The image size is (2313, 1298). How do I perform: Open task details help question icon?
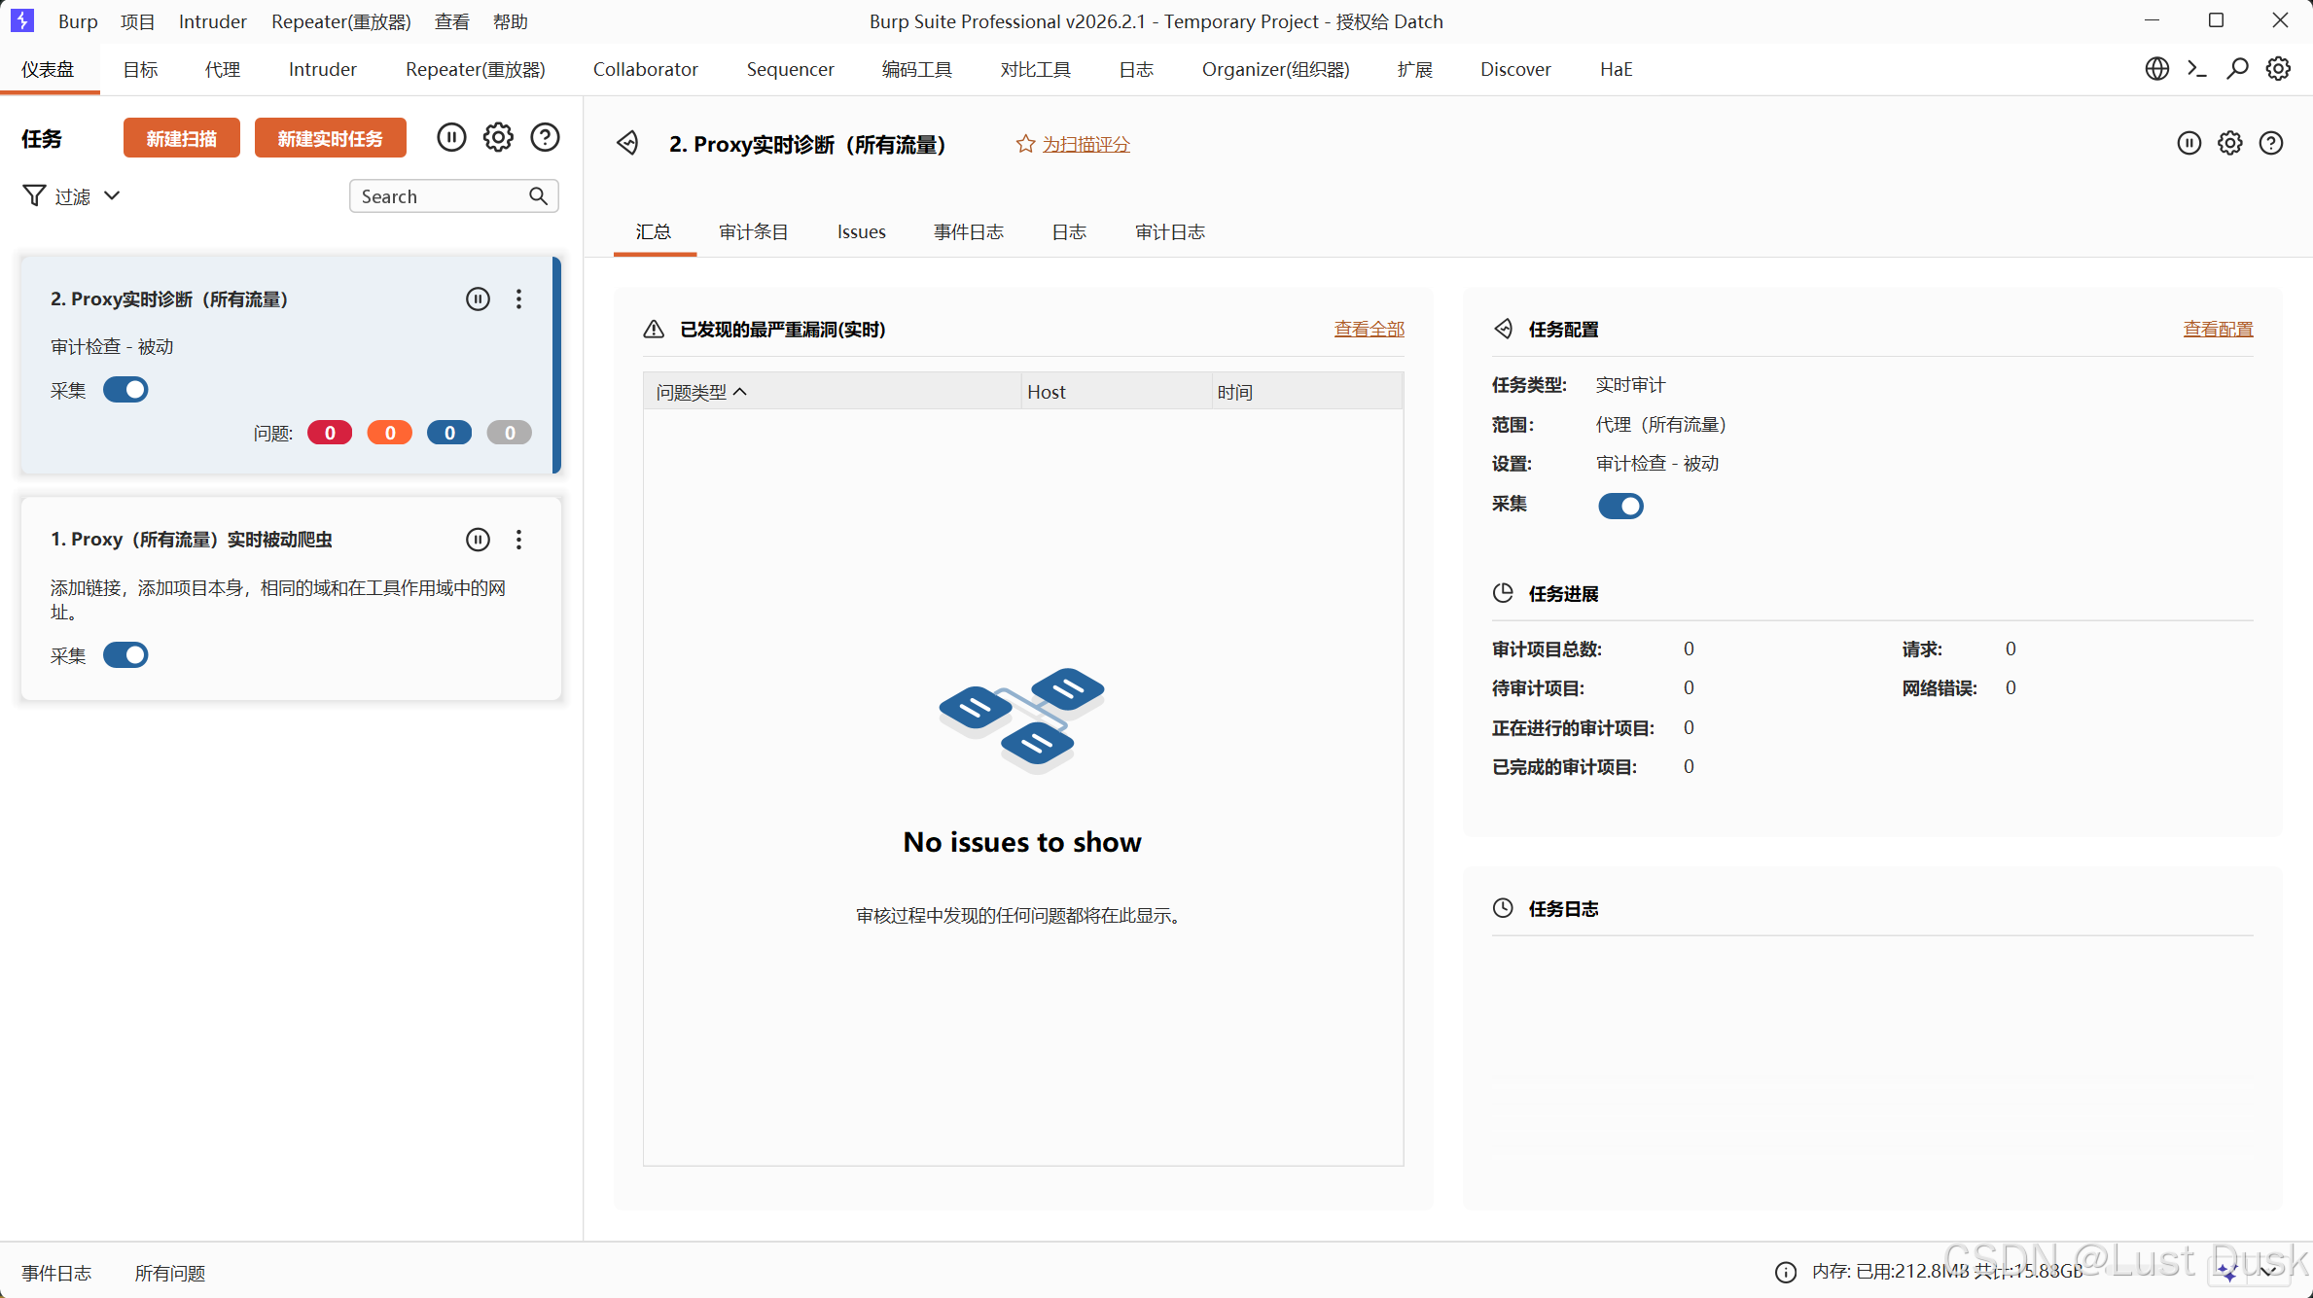click(x=2270, y=144)
